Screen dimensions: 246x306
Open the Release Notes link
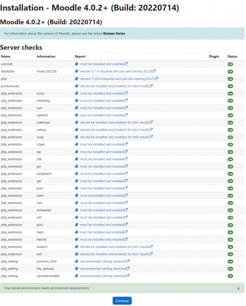click(114, 33)
